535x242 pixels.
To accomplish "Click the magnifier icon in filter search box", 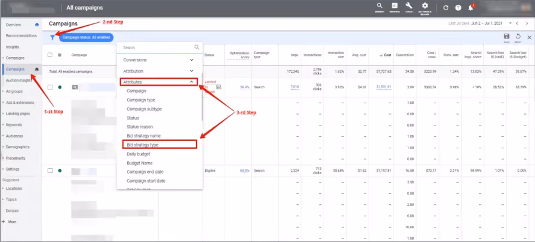I will pos(196,47).
